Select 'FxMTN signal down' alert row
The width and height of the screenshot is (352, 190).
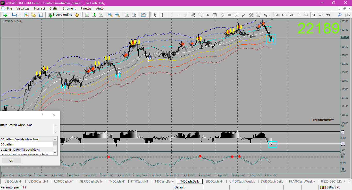click(26, 150)
